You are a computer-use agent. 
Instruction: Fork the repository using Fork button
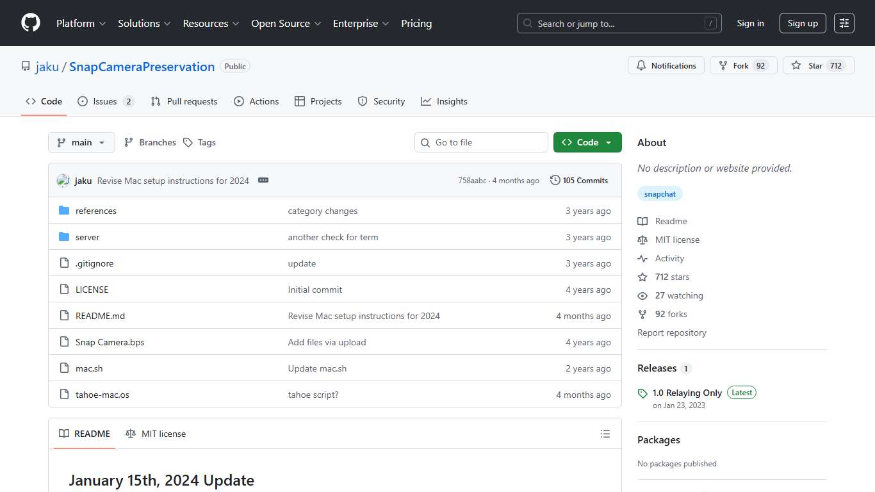(x=743, y=66)
